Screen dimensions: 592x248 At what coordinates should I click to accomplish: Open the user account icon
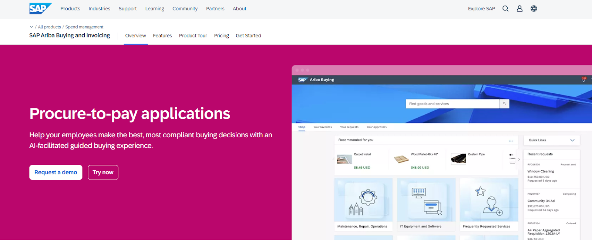[519, 9]
